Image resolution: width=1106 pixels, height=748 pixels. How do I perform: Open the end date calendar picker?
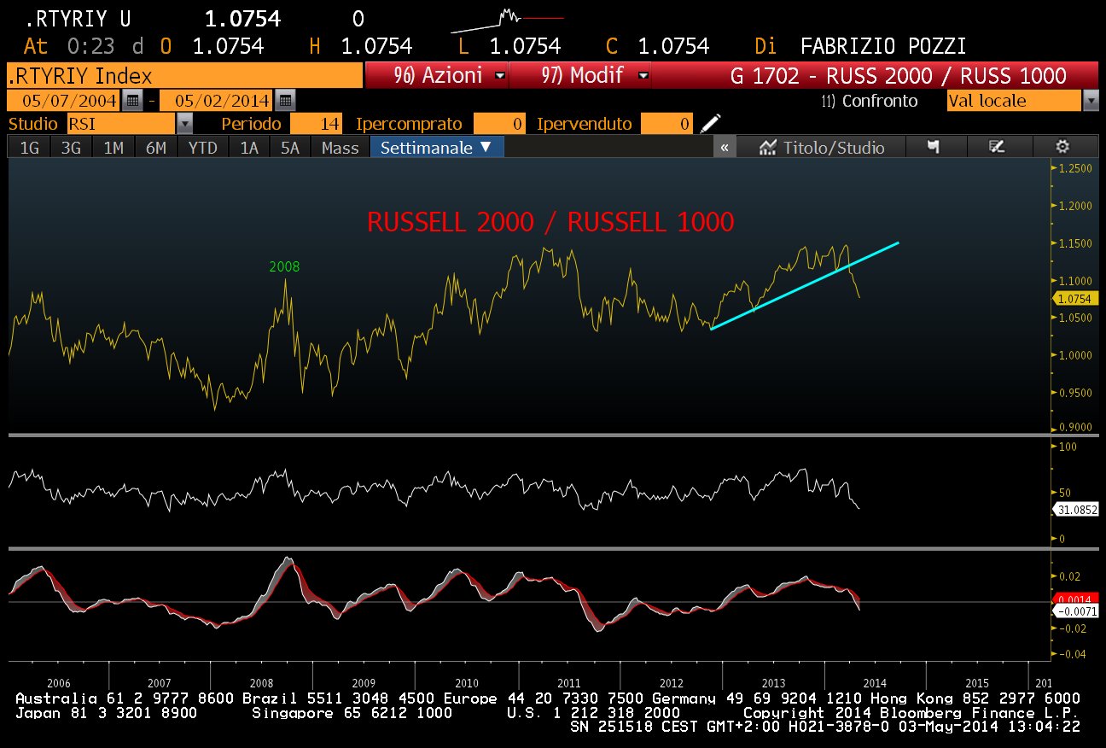point(285,100)
